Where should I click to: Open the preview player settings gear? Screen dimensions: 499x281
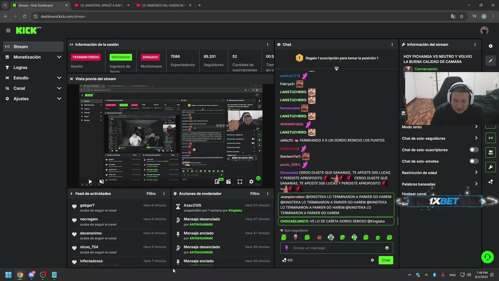[x=251, y=181]
